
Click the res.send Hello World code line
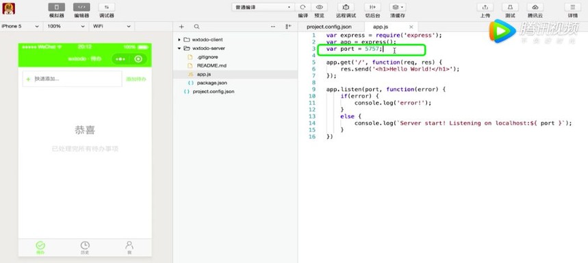pos(400,69)
